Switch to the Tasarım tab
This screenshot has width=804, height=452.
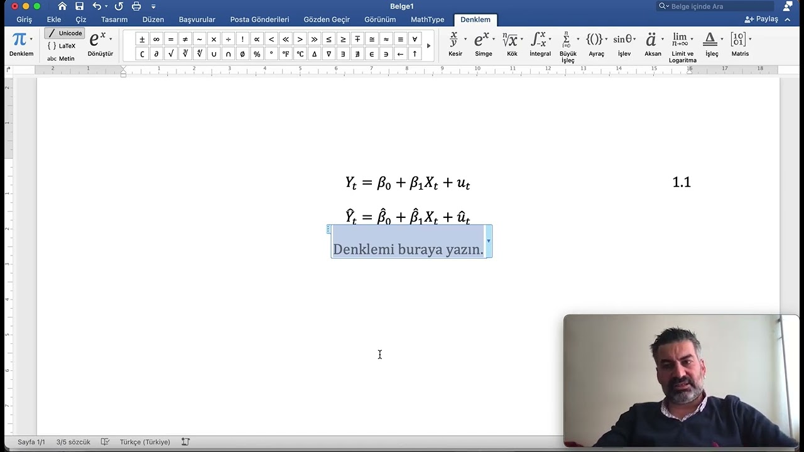click(114, 19)
